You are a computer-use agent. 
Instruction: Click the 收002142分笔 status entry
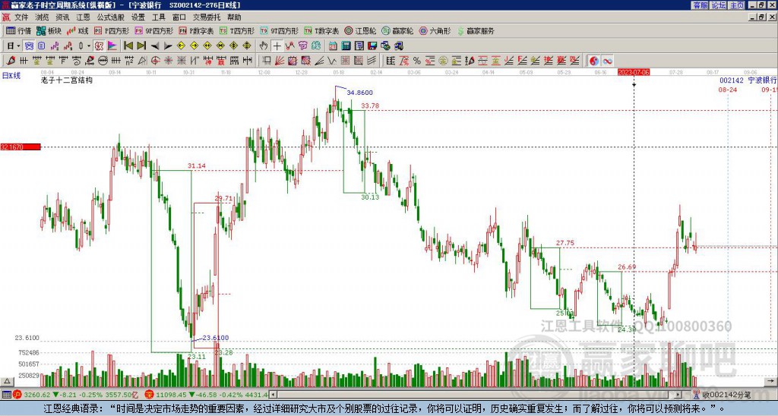(x=726, y=395)
